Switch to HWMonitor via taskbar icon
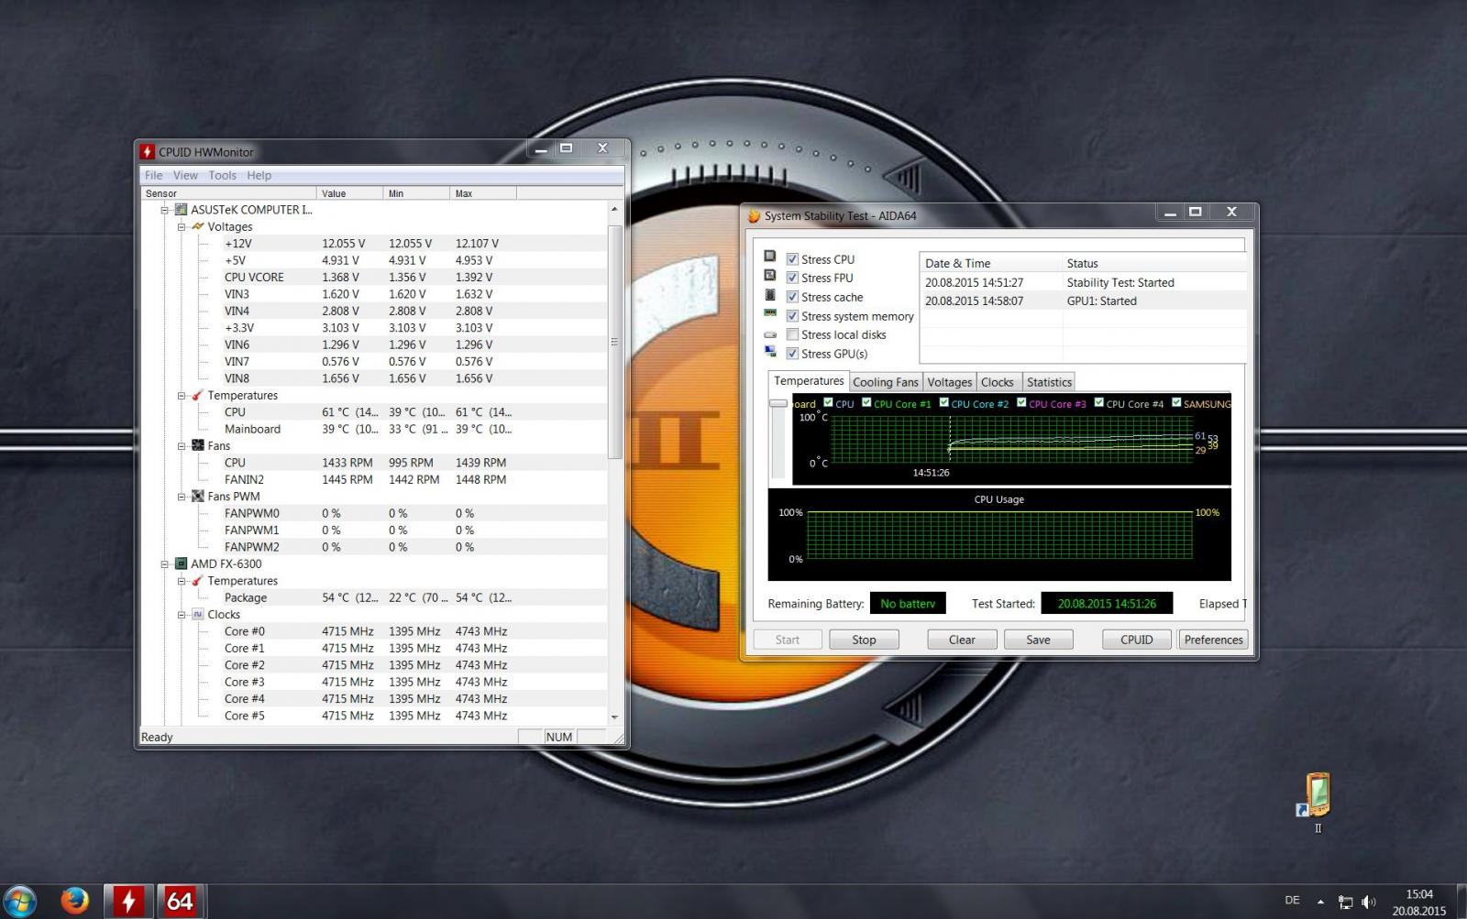1467x919 pixels. coord(127,902)
